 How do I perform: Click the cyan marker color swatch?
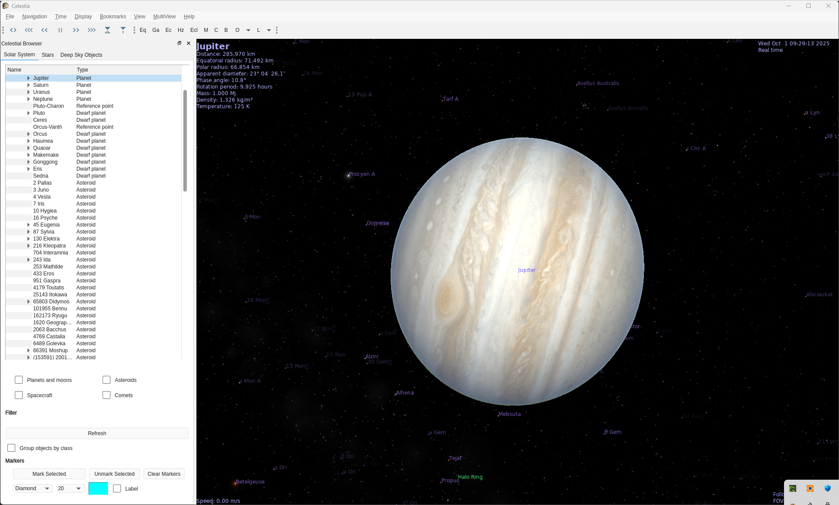click(x=98, y=488)
